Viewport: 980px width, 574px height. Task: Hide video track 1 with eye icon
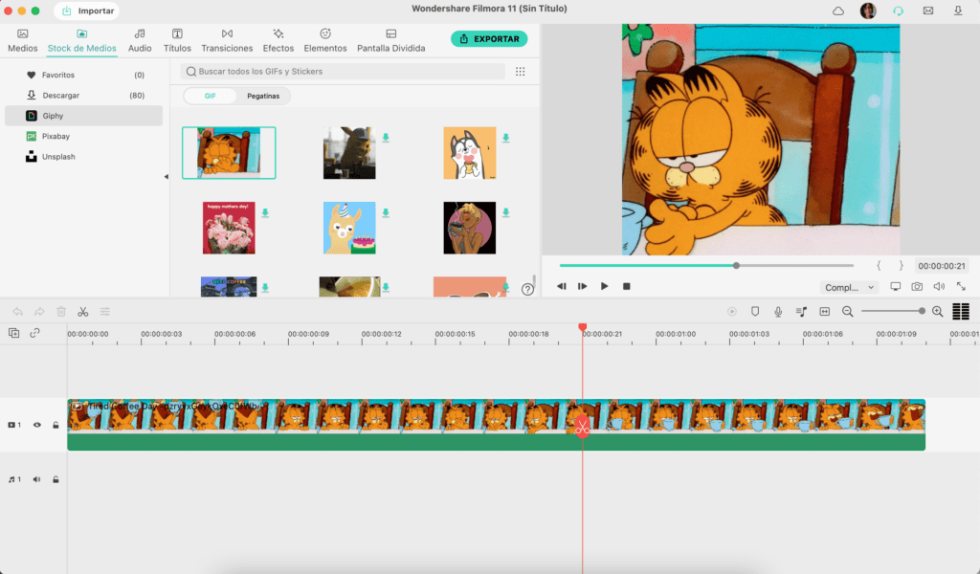37,425
